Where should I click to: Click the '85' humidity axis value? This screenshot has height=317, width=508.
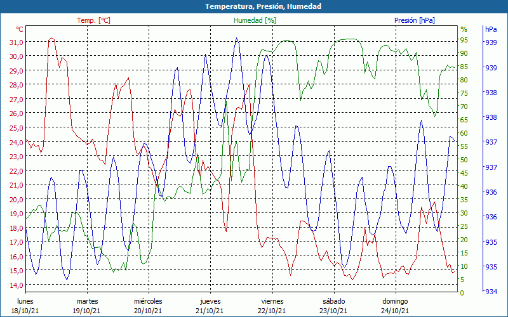pos(464,67)
